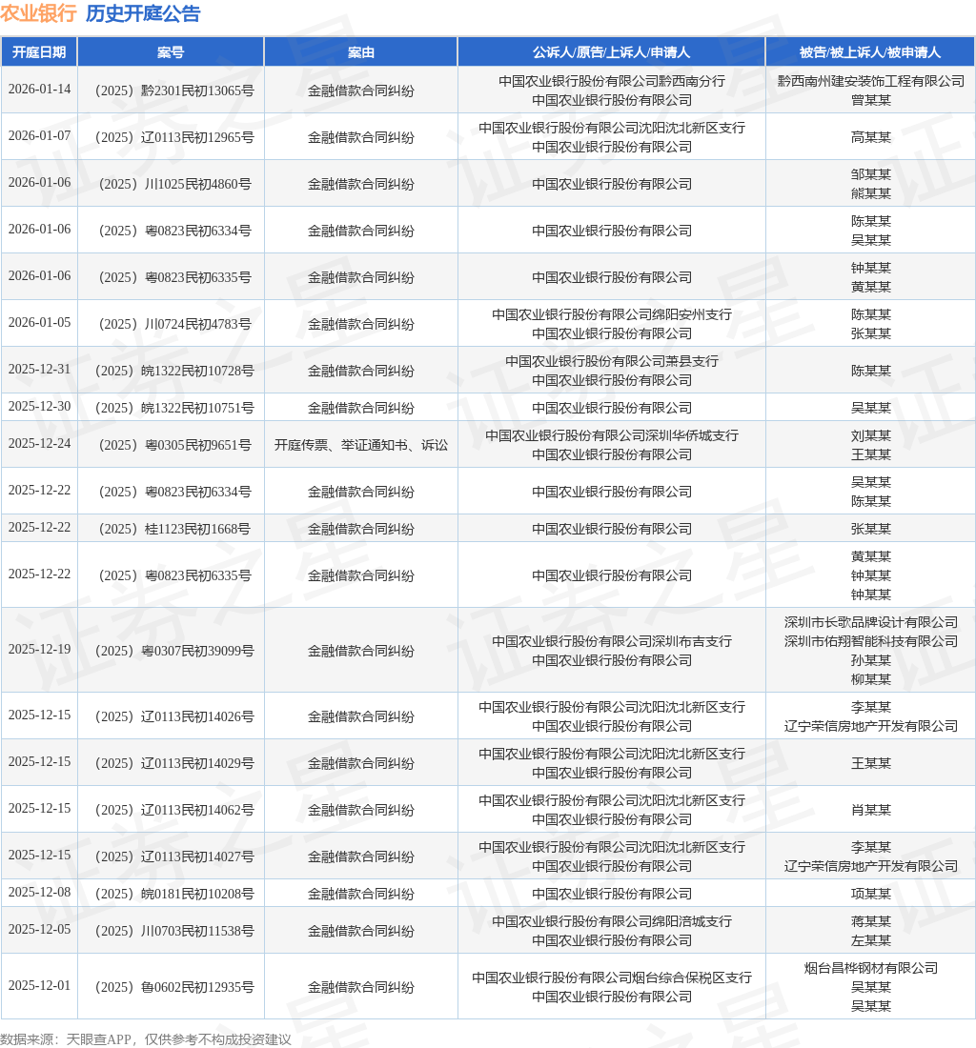Select the 被告/被上诉人/被申请人 header

(x=870, y=52)
